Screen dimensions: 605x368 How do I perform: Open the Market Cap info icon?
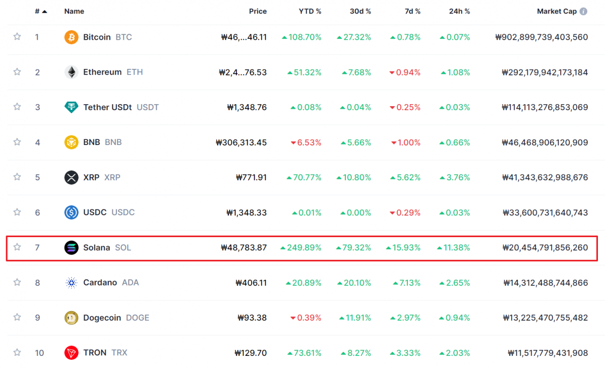pos(583,12)
